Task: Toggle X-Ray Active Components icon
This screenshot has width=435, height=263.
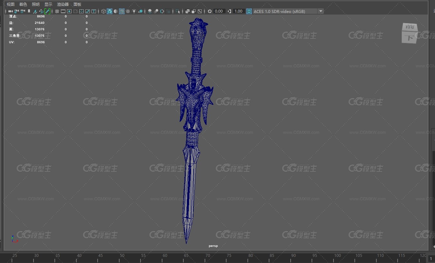Action: 193,11
